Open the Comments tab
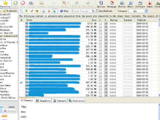 tap(59, 101)
